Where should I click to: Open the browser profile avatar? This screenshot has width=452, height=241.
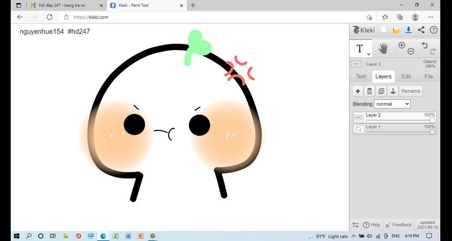coord(415,17)
